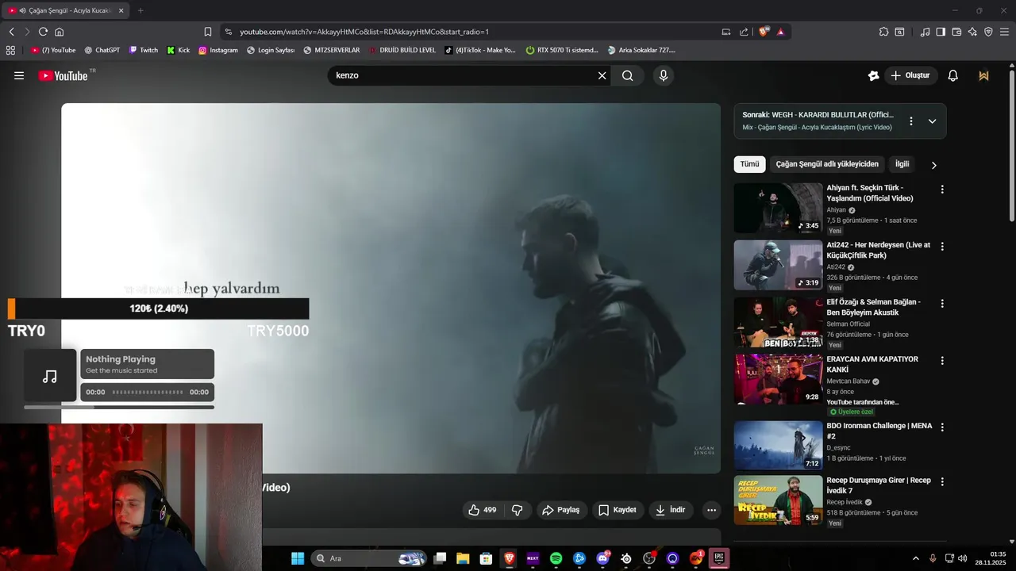The width and height of the screenshot is (1016, 571).
Task: Open options menu for BDO Ironman Challenge
Action: pos(942,427)
